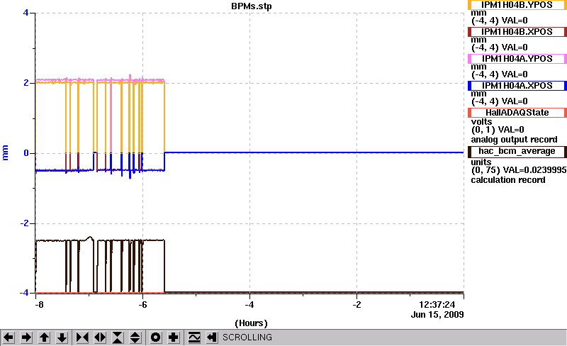Click the -2 tick label on the y-axis
This screenshot has width=567, height=346.
click(24, 223)
